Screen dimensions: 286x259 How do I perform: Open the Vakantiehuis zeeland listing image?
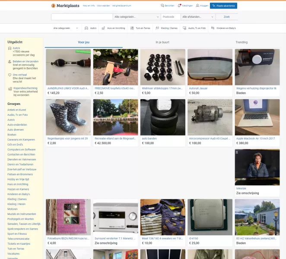tap(257, 217)
